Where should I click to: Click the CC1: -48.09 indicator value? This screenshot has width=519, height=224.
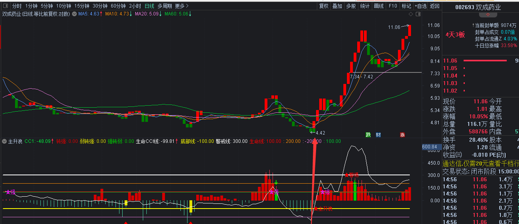[x=39, y=141]
